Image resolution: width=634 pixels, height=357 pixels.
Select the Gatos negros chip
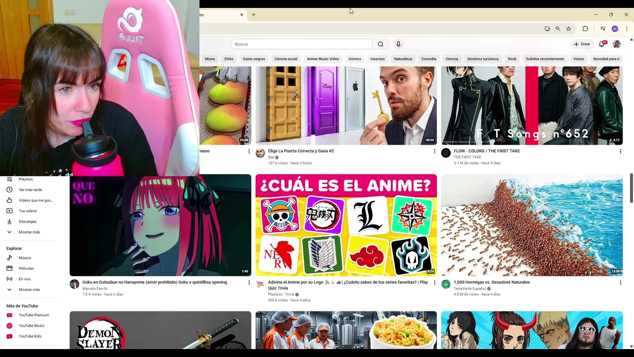click(x=254, y=59)
